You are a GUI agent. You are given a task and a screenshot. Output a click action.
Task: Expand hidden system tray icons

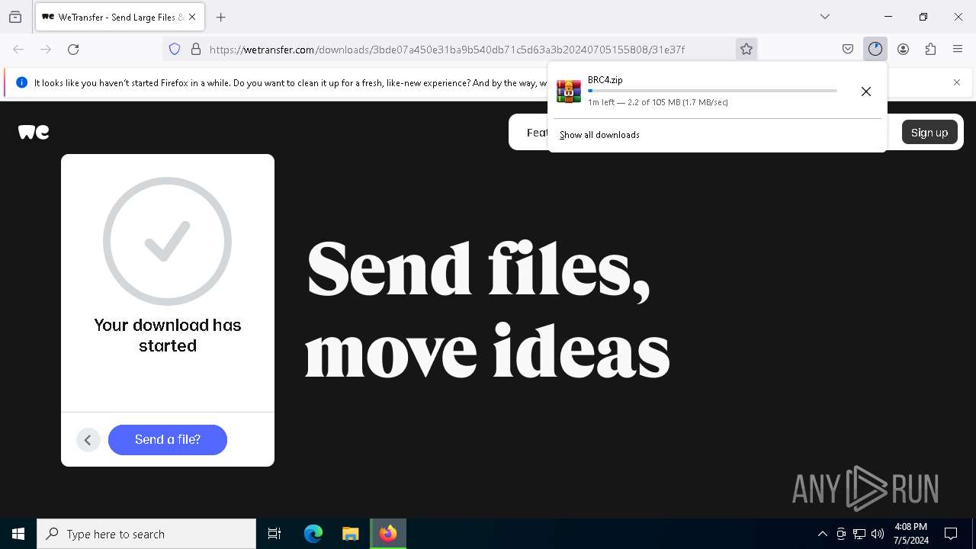tap(822, 534)
